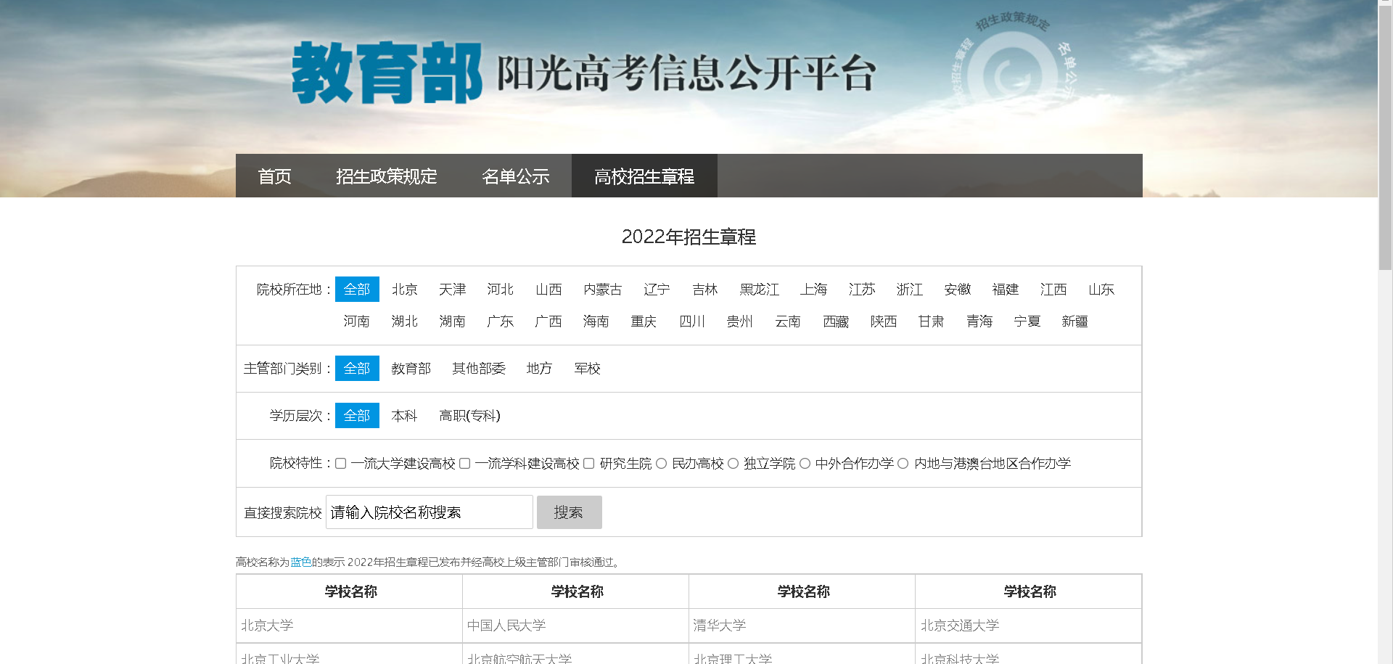The height and width of the screenshot is (664, 1393).
Task: Select the 高校招生章程 tab
Action: point(644,176)
